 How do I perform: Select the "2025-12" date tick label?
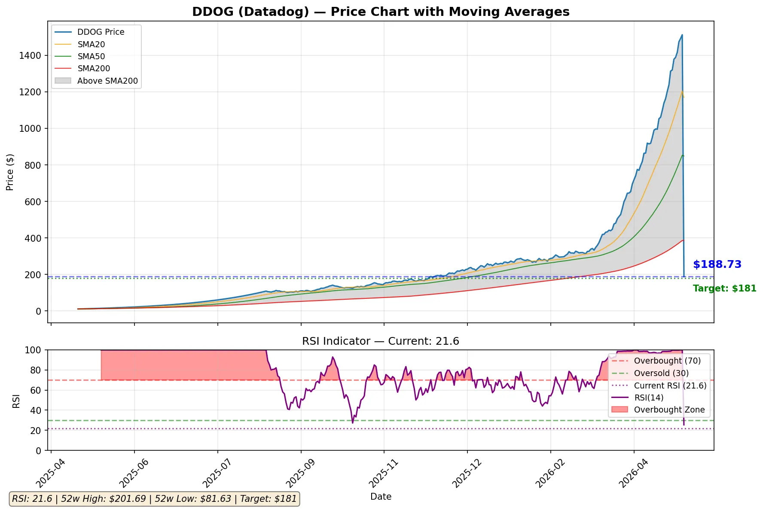(x=467, y=473)
